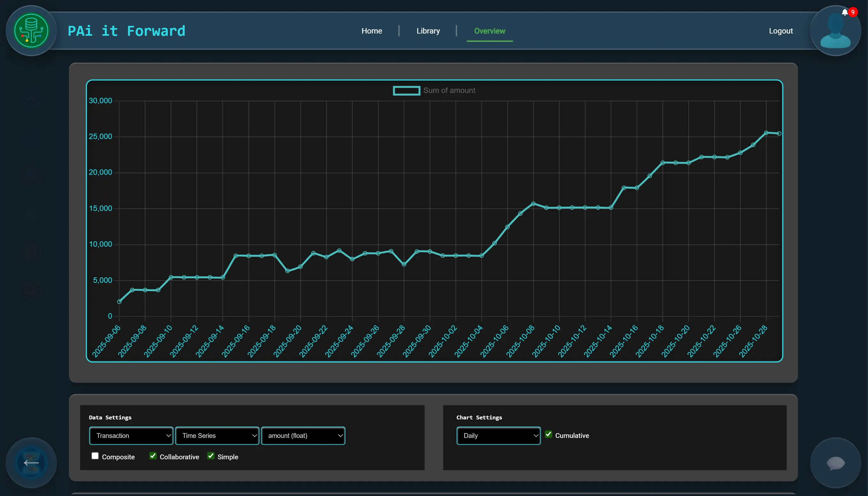Uncheck the Simple checkbox

pos(211,456)
